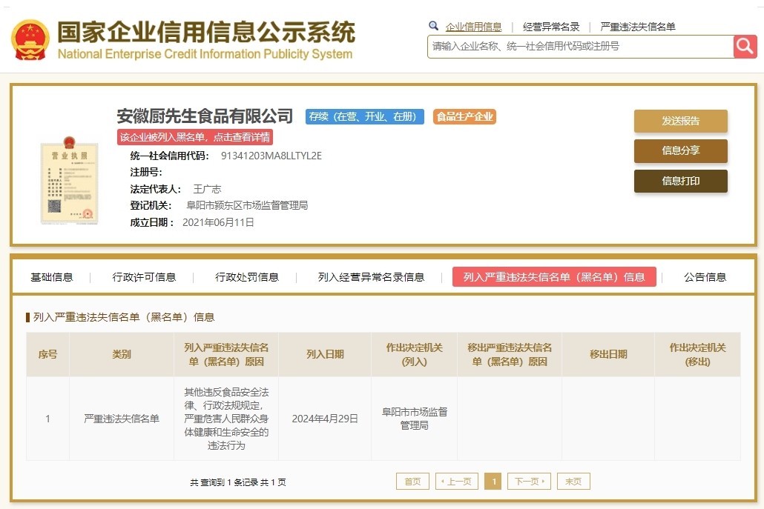Click the 类别 column header
Screen dimensions: 764x509
click(122, 354)
